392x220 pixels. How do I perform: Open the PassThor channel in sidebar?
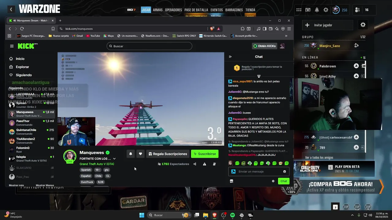31,123
